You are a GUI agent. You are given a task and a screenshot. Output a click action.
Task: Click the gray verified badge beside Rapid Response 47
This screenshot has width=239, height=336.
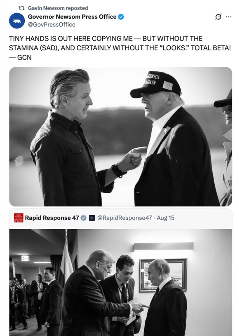83,218
